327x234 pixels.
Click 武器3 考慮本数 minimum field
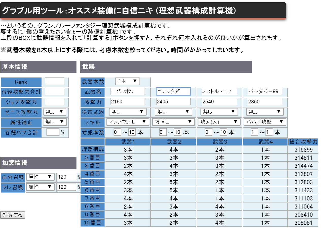pos(209,132)
